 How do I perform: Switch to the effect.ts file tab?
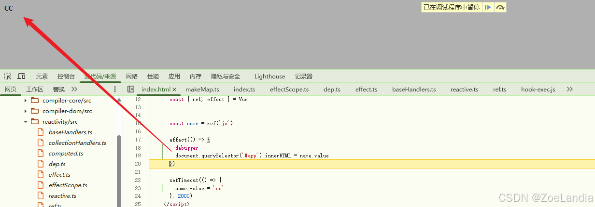click(366, 89)
